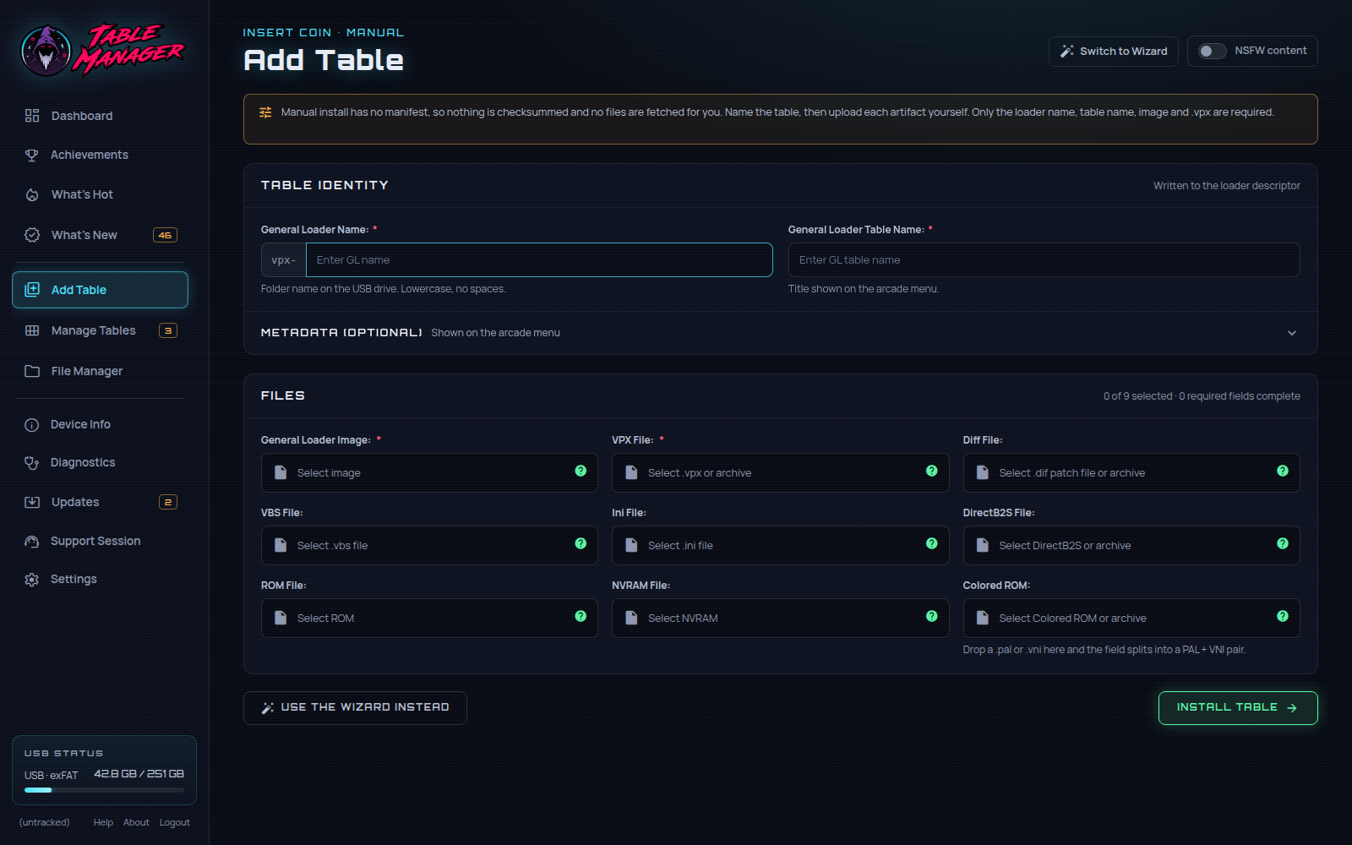
Task: Open help for VPX File field
Action: [931, 471]
